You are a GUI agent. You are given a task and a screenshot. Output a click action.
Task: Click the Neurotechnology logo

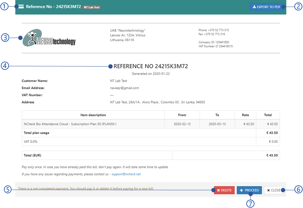tap(49, 38)
